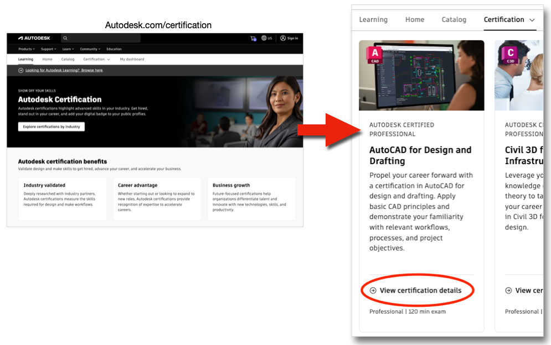Click circled arrow icon before AutoCAD View certification details
This screenshot has width=551, height=345.
coord(373,290)
